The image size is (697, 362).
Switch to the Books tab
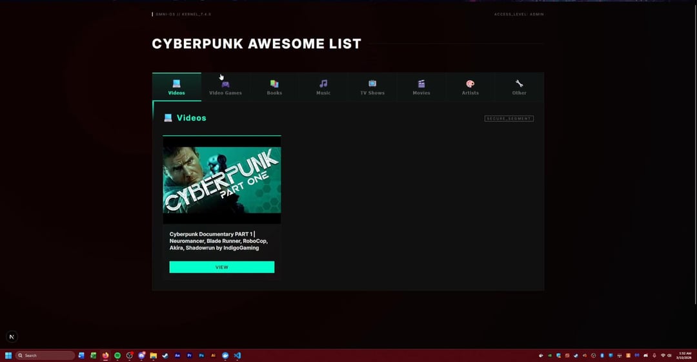(x=274, y=87)
